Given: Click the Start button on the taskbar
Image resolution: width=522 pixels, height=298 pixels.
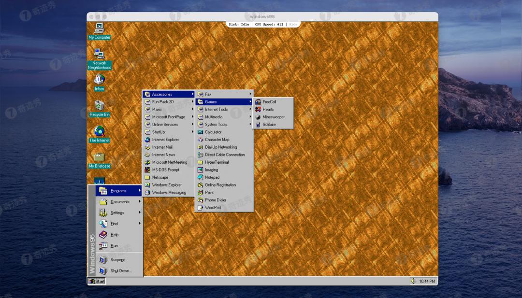Looking at the screenshot, I should (97, 281).
